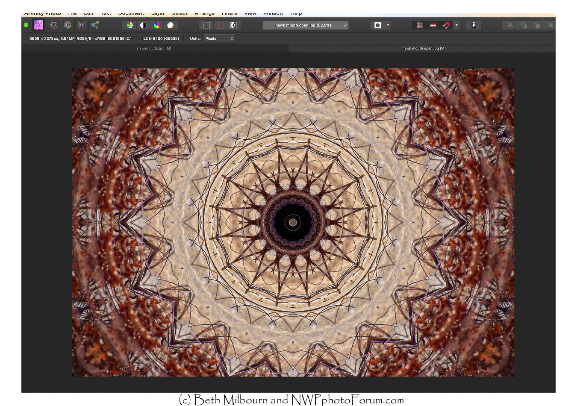Switch to the Develop Persona

68,25
